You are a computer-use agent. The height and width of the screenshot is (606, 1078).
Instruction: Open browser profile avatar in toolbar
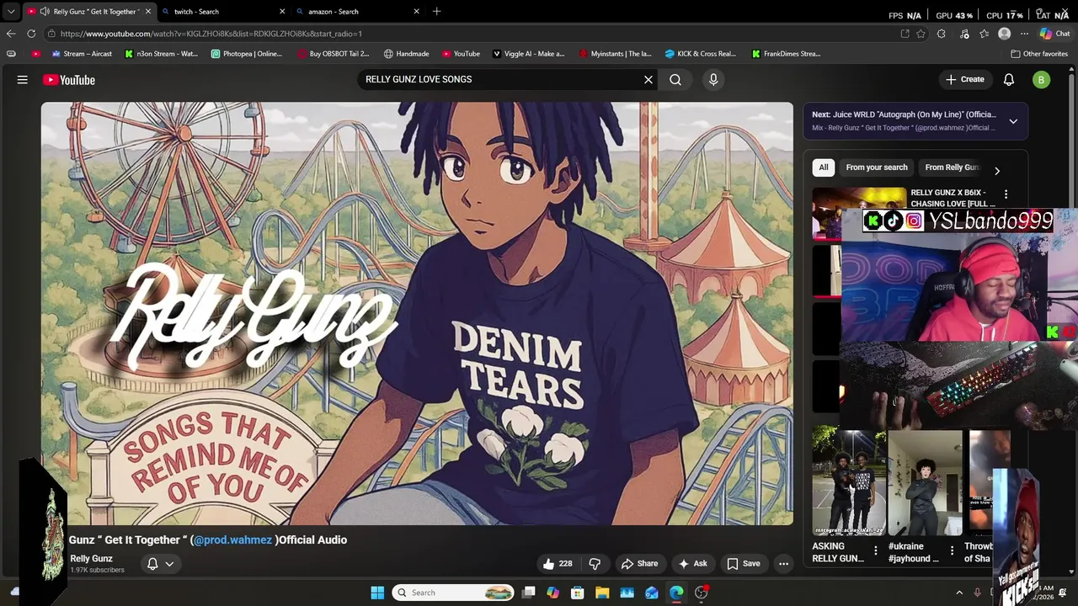[1004, 34]
